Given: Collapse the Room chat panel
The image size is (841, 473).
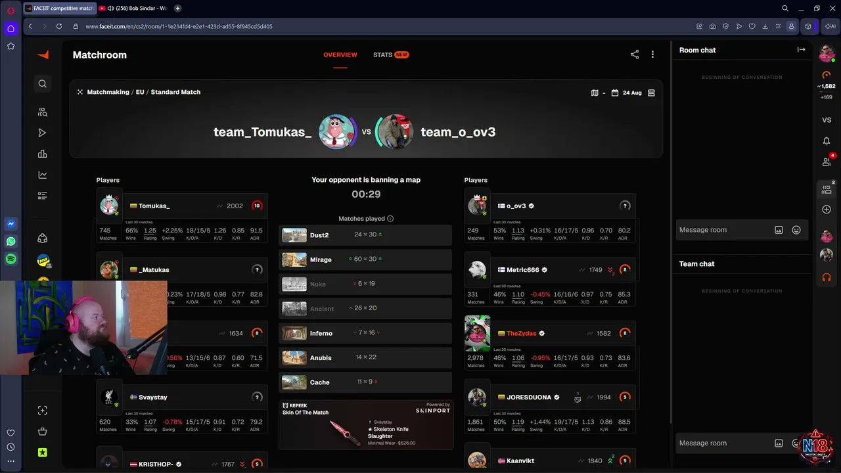Looking at the screenshot, I should [x=801, y=50].
